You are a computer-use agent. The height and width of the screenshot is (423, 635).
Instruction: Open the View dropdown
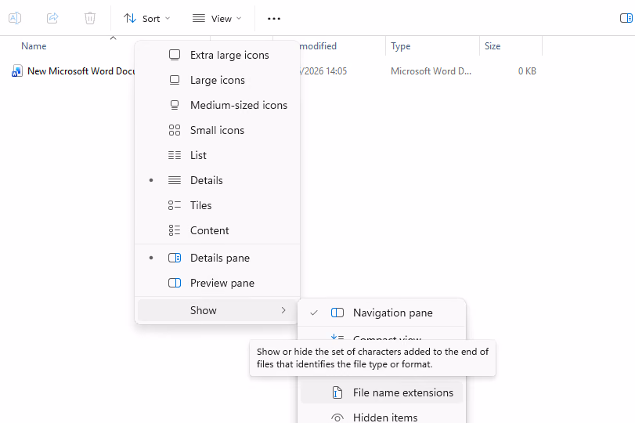pyautogui.click(x=217, y=19)
